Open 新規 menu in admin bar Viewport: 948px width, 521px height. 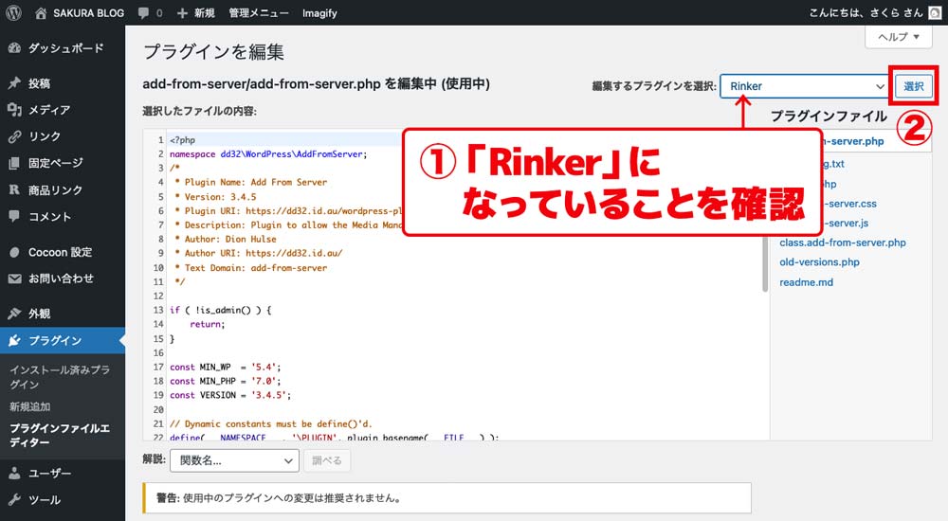pos(205,12)
